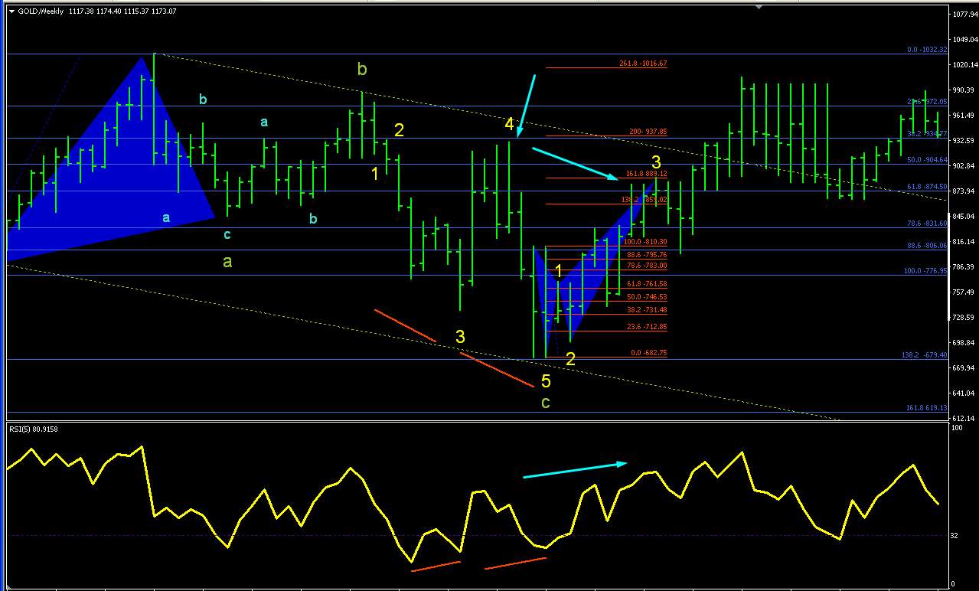The height and width of the screenshot is (591, 979).
Task: Select the blue Fibonacci level 161.8 619.13
Action: (x=926, y=408)
